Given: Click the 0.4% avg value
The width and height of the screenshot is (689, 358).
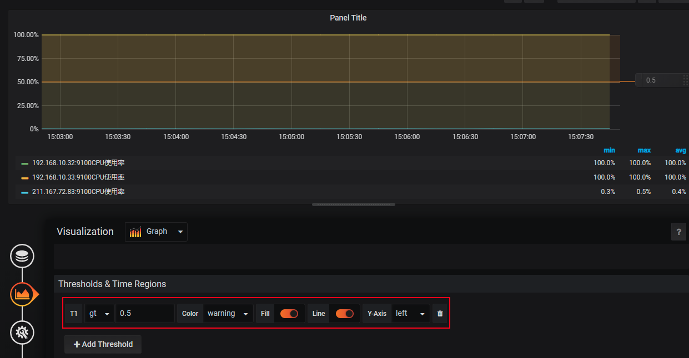Looking at the screenshot, I should (680, 192).
